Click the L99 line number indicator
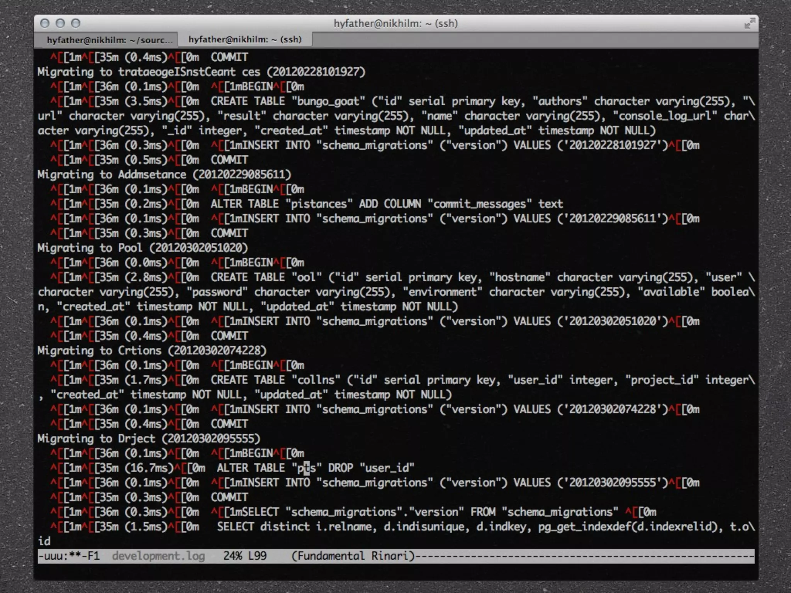This screenshot has width=791, height=593. point(257,556)
